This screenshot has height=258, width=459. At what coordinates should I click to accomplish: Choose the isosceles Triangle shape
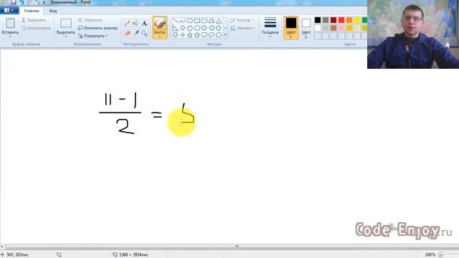219,21
